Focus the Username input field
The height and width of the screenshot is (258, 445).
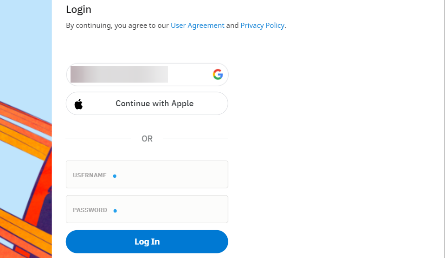pos(167,174)
